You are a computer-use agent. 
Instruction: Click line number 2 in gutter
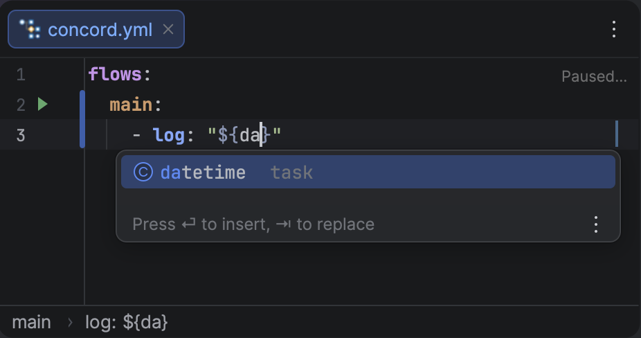(x=21, y=105)
